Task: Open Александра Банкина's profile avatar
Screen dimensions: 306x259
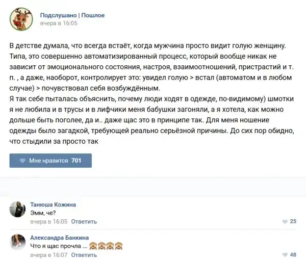Action: pos(18,243)
